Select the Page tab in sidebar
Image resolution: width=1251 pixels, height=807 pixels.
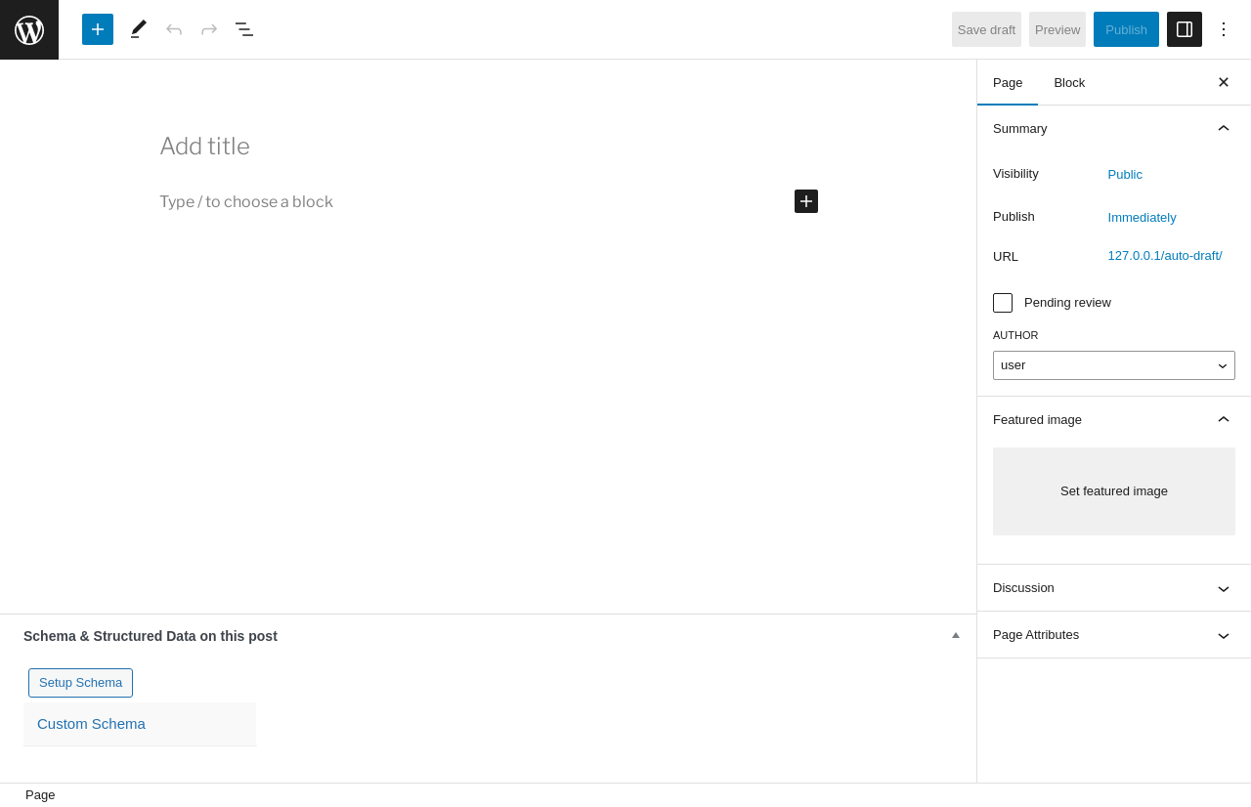click(1008, 83)
